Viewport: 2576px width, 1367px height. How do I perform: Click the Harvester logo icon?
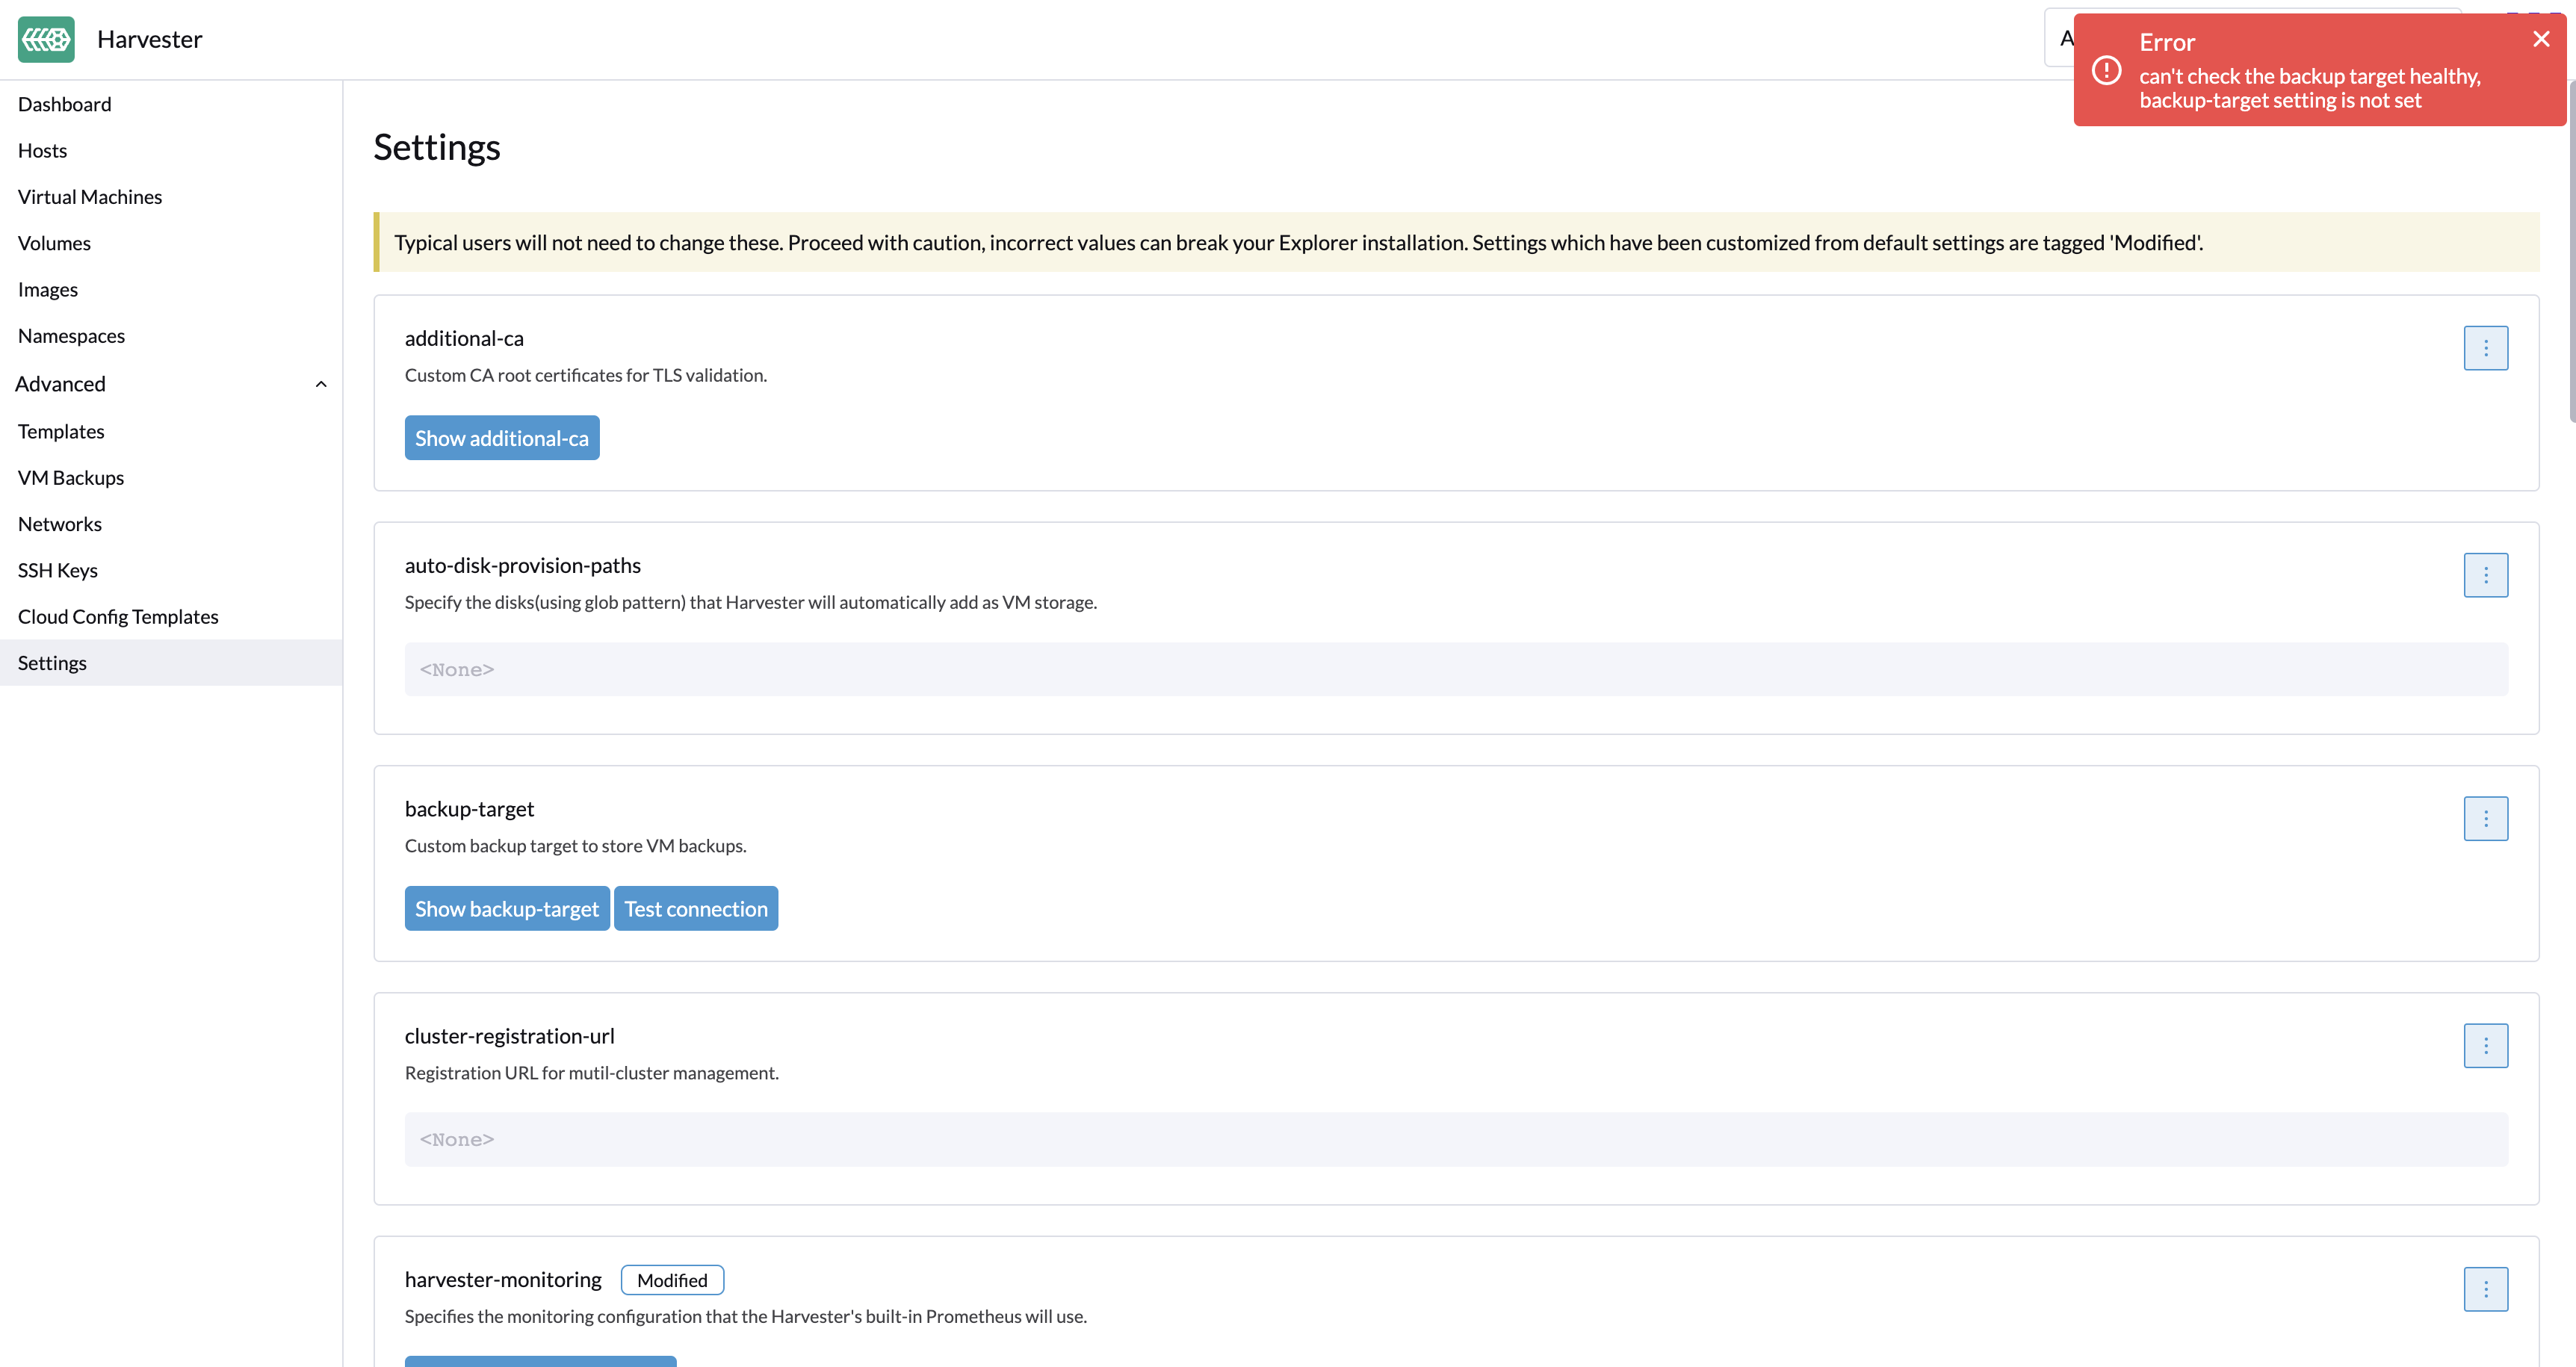point(46,39)
